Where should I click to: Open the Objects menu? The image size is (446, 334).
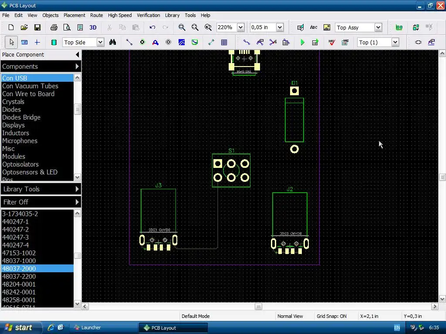click(51, 15)
